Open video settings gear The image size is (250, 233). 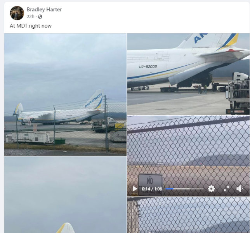point(211,189)
